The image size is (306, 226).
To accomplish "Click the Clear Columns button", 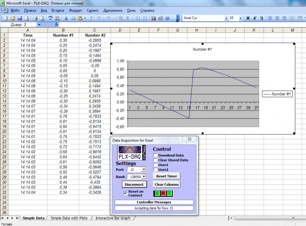I will 166,184.
